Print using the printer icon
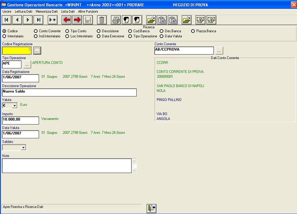 tap(116, 20)
